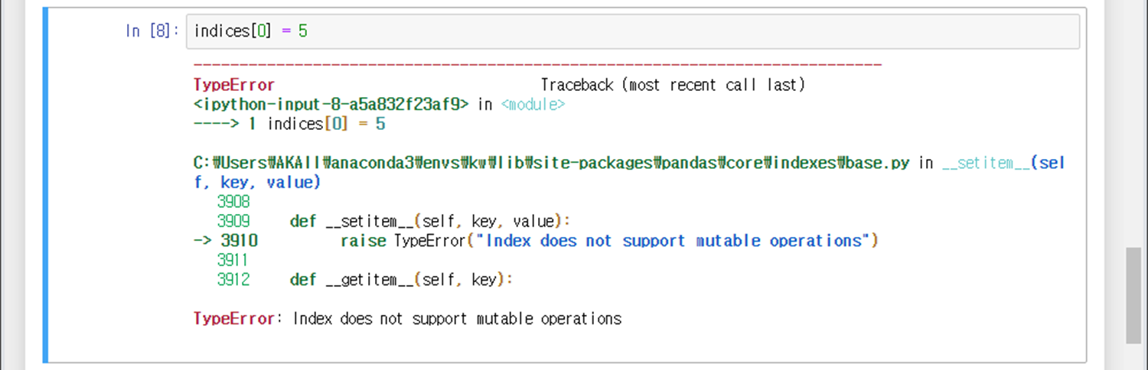Click the red TypeError heading in the traceback
This screenshot has height=370, width=1148.
pos(234,85)
